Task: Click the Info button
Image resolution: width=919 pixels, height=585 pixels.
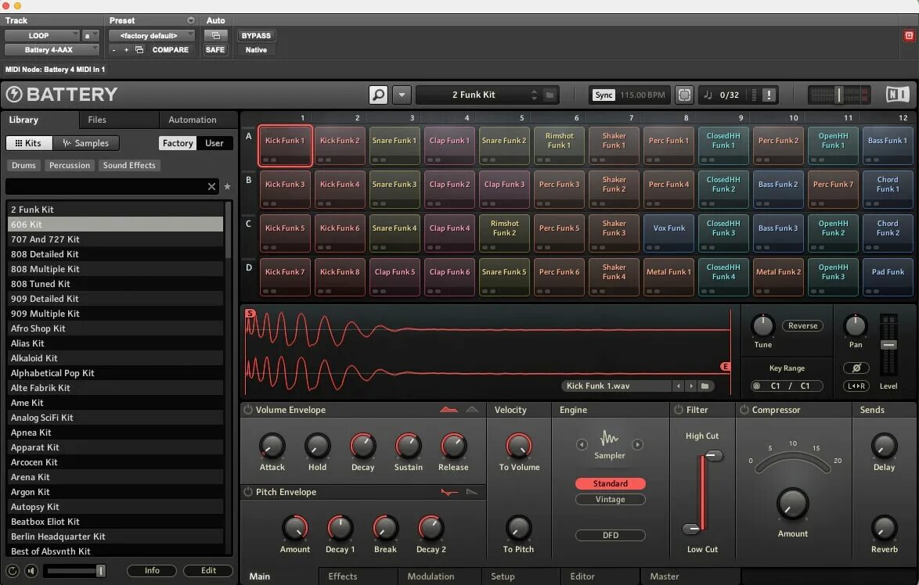Action: click(152, 570)
